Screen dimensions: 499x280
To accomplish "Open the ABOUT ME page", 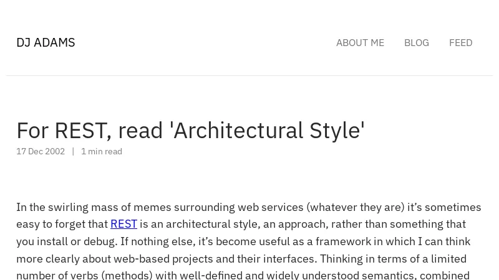I will coord(360,42).
